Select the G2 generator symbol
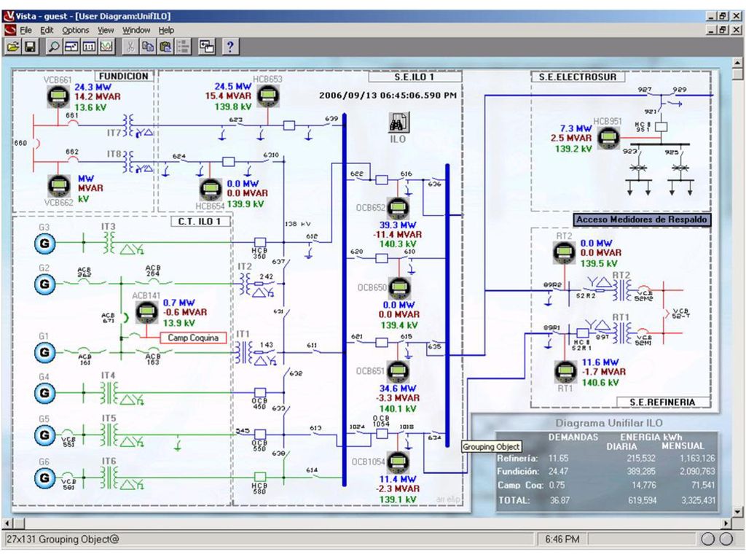The image size is (746, 560). tap(44, 284)
